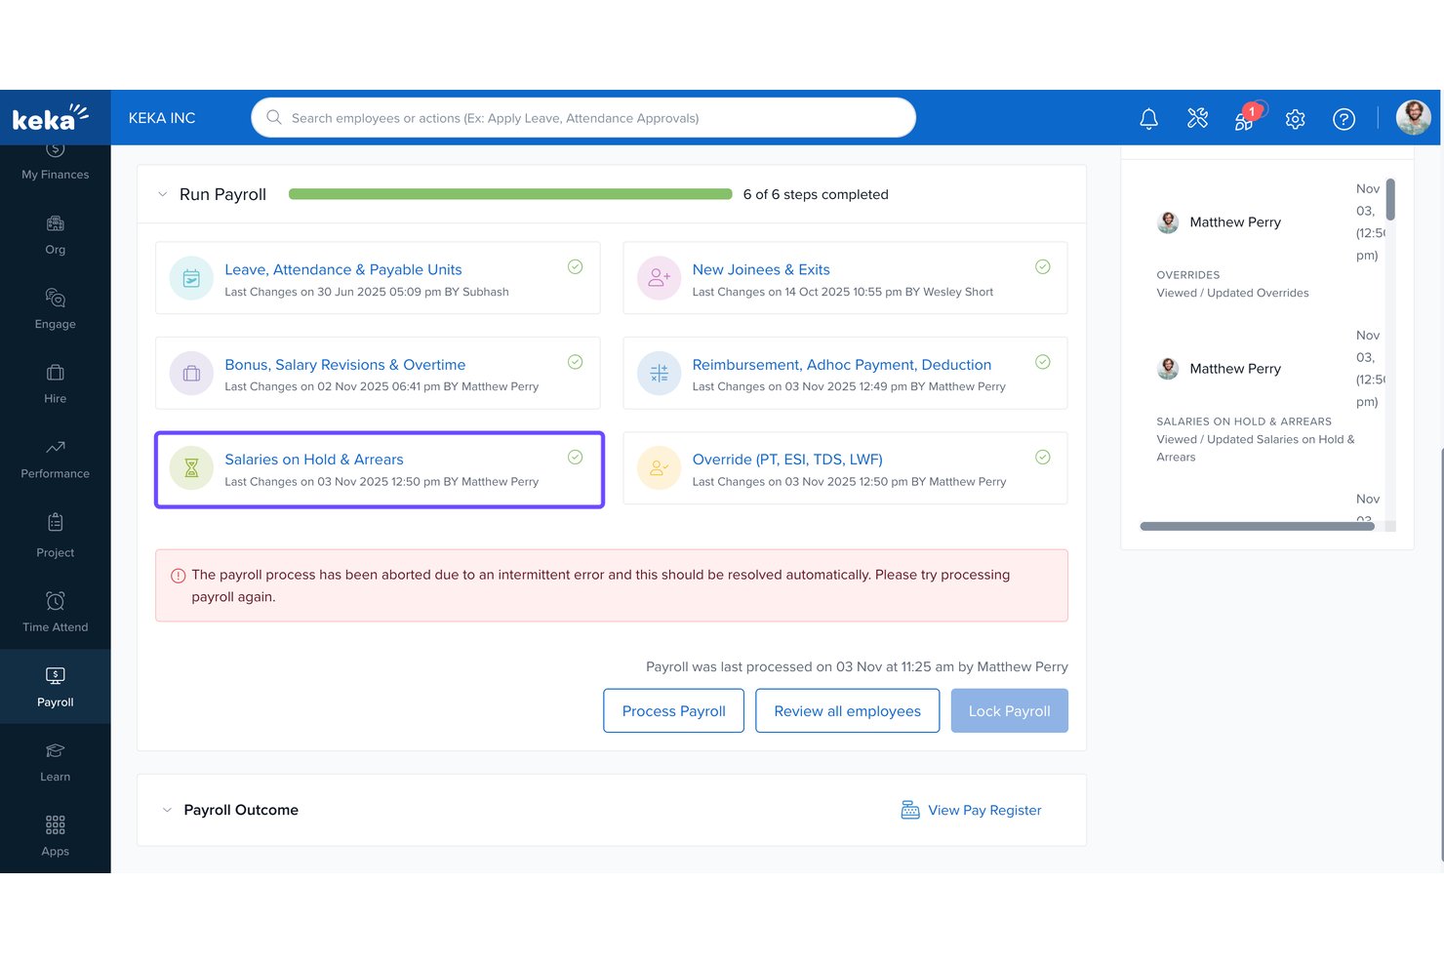Click the Lock Payroll button
Screen dimensions: 1444x963
click(x=1009, y=710)
